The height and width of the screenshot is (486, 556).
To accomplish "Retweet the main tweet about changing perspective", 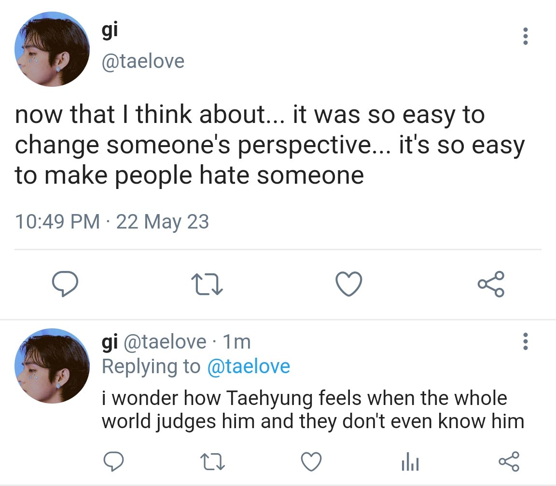I will coord(207,284).
